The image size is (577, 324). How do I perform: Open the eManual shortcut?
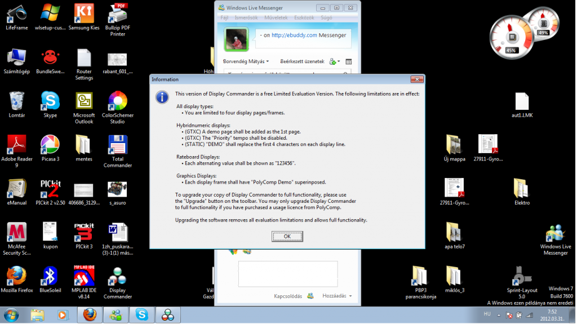(x=16, y=192)
